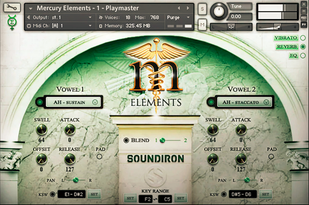Click the key range swap arrows icon
The width and height of the screenshot is (309, 205).
click(156, 199)
